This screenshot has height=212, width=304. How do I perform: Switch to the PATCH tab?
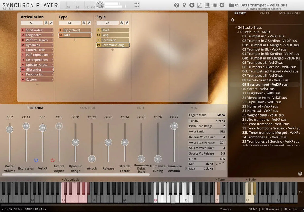click(x=265, y=13)
